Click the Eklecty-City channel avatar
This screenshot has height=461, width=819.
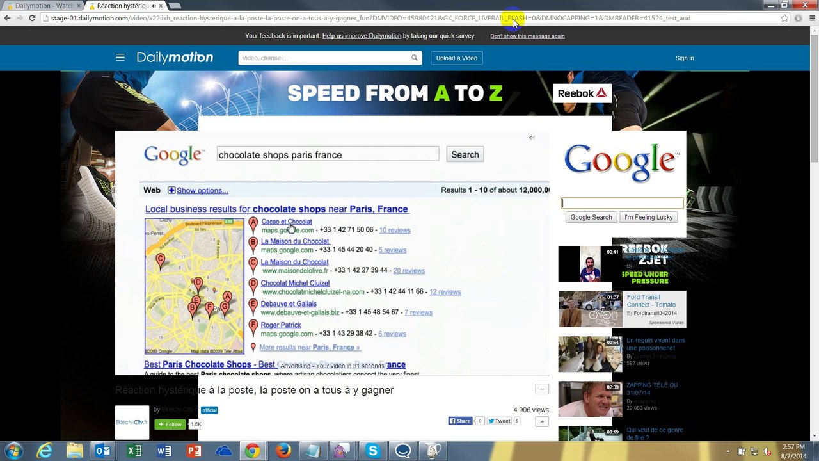tap(132, 422)
